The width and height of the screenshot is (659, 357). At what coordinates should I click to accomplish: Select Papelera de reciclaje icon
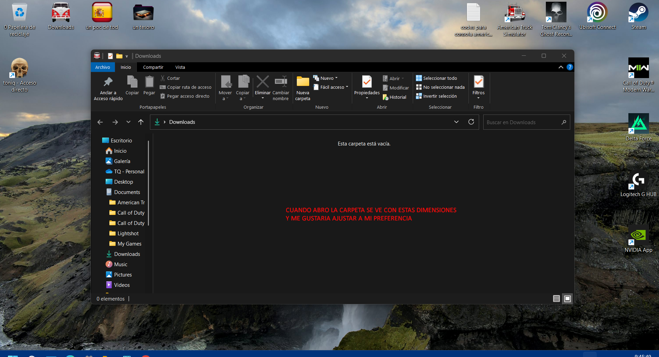click(x=20, y=20)
